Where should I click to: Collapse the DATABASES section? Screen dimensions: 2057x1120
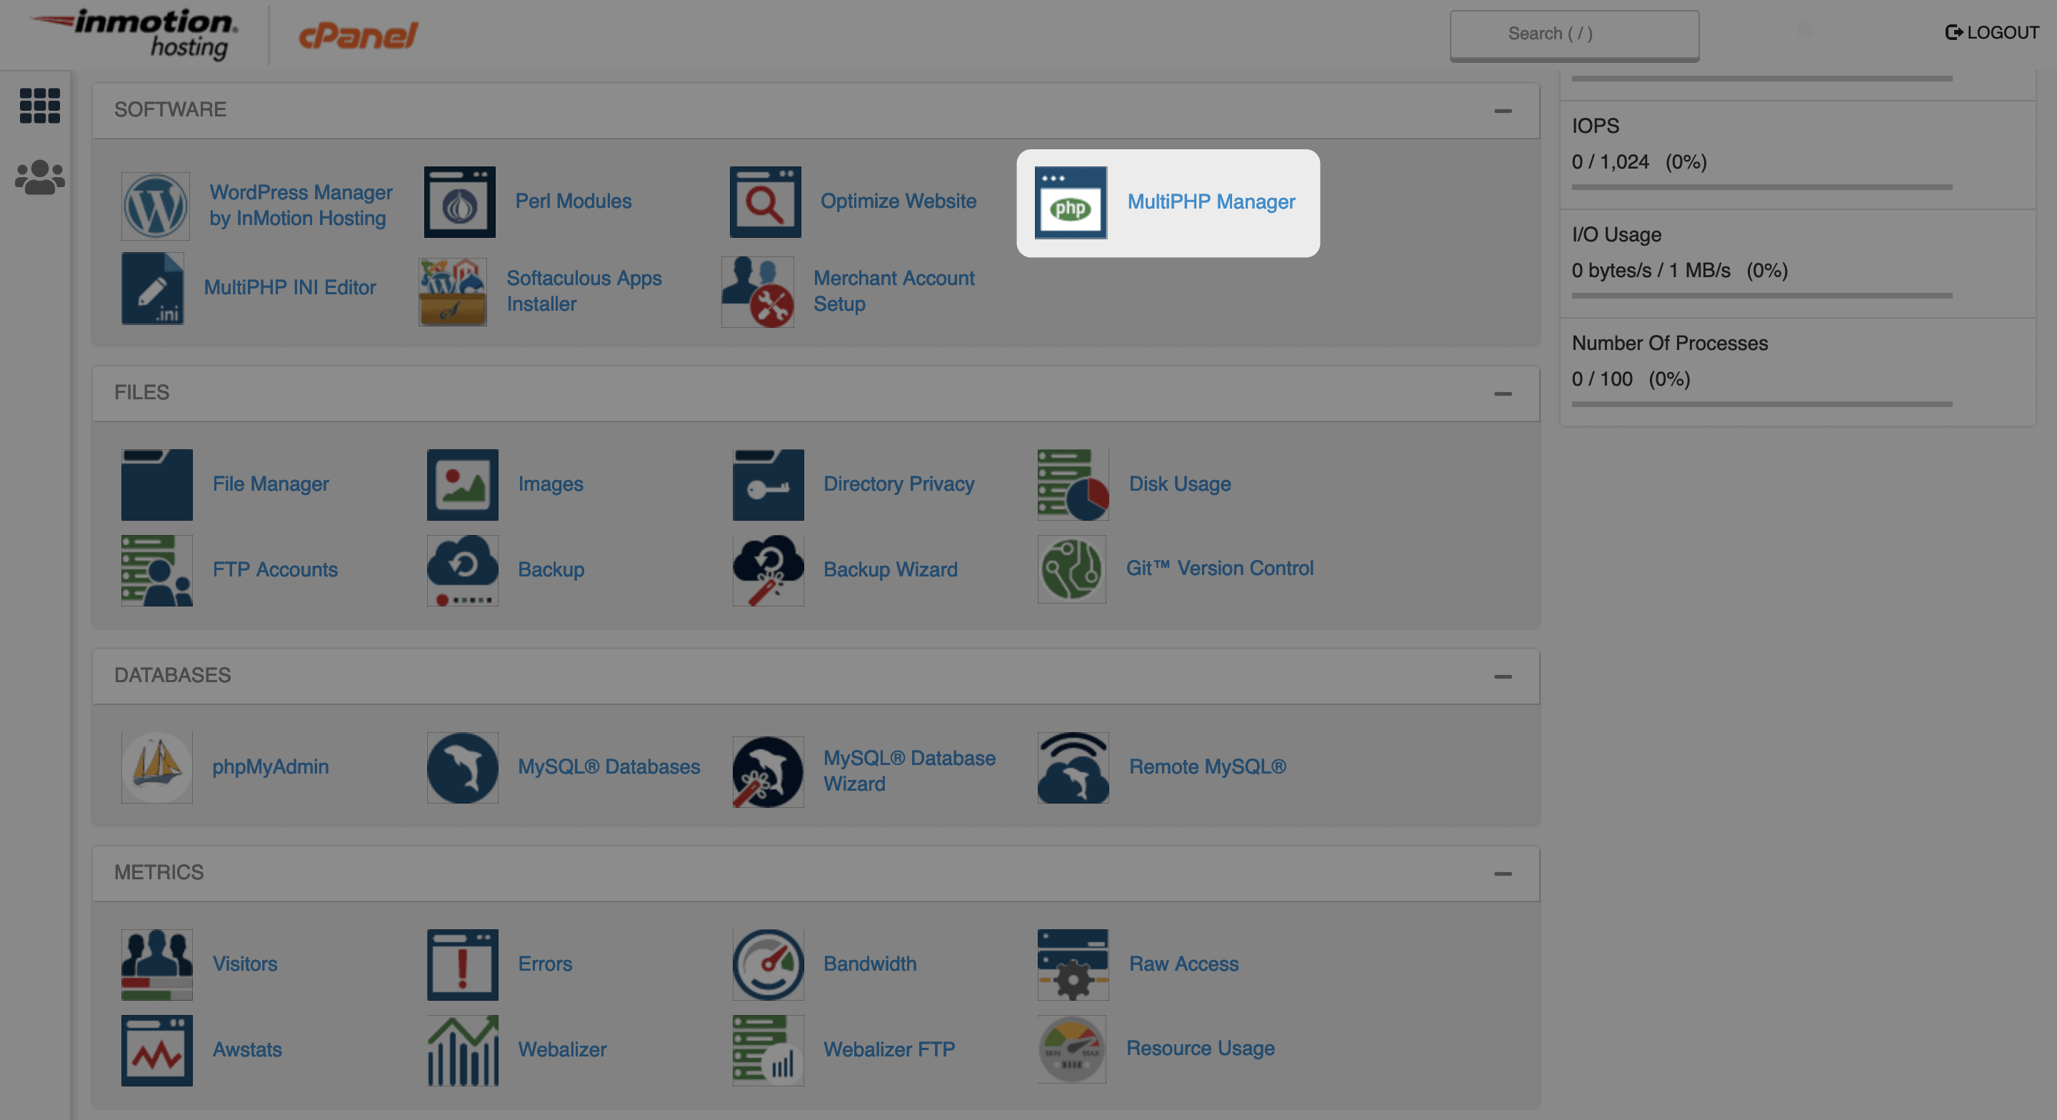tap(1503, 676)
